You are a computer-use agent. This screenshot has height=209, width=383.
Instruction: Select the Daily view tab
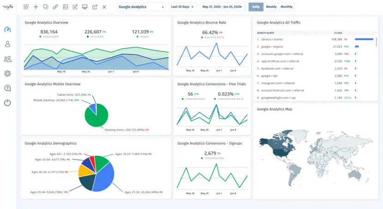(256, 7)
